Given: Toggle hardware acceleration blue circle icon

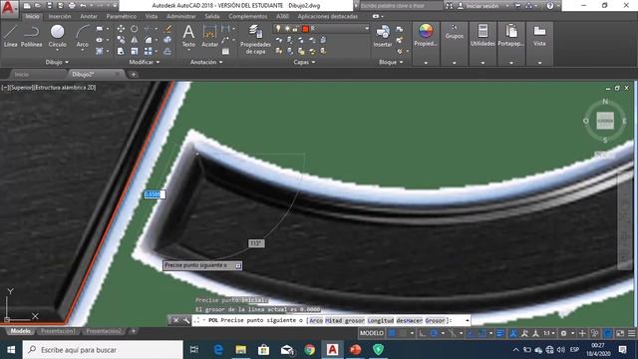Looking at the screenshot, I should pos(607,333).
